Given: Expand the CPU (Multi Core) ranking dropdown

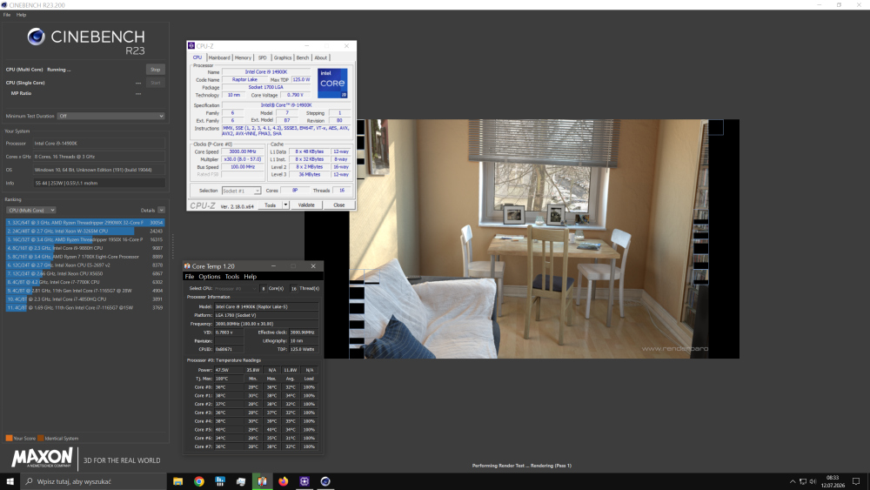Looking at the screenshot, I should 31,211.
